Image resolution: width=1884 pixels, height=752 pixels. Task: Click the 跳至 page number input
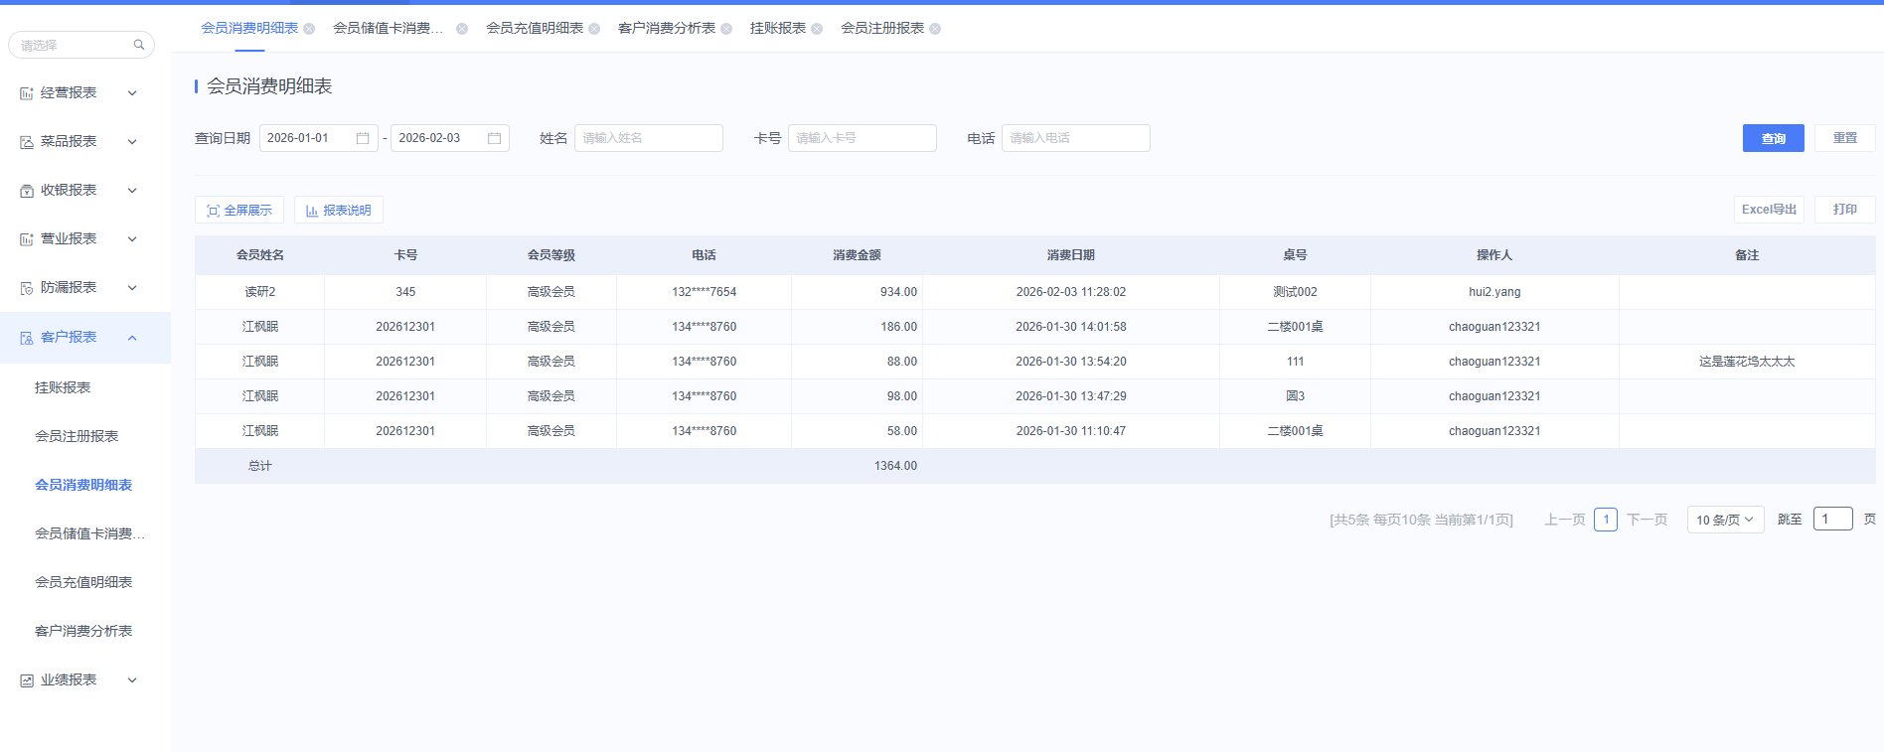tap(1832, 519)
